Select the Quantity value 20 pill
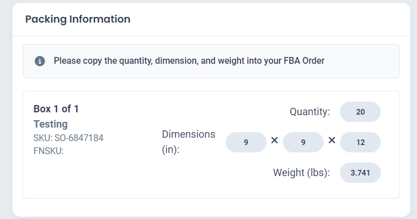Screen dimensions: 417x219 tap(360, 112)
